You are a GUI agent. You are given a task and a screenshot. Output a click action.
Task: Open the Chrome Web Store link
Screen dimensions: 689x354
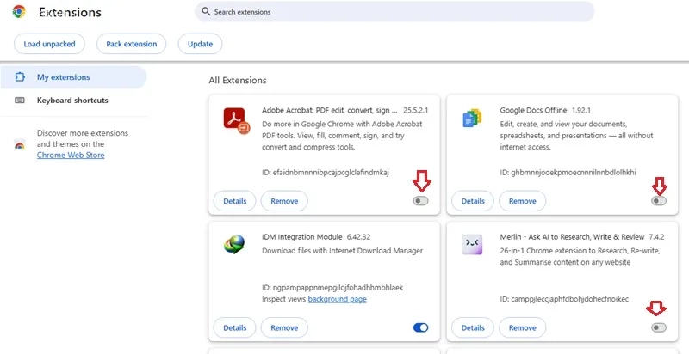pos(71,156)
